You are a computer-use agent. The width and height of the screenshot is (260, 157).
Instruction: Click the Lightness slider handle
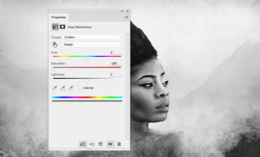click(87, 81)
